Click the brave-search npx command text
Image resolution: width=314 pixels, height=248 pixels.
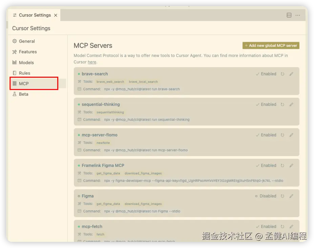click(x=142, y=89)
